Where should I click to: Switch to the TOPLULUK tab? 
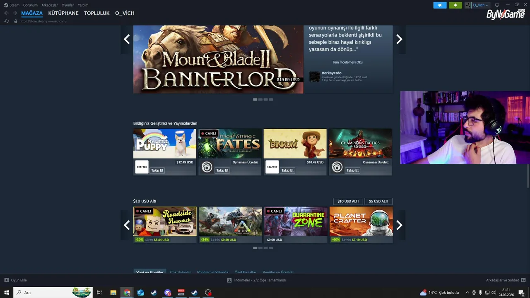coord(97,13)
